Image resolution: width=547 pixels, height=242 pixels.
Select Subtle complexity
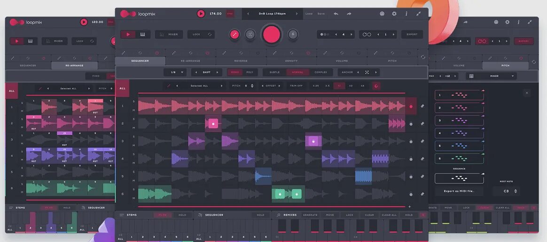[274, 72]
